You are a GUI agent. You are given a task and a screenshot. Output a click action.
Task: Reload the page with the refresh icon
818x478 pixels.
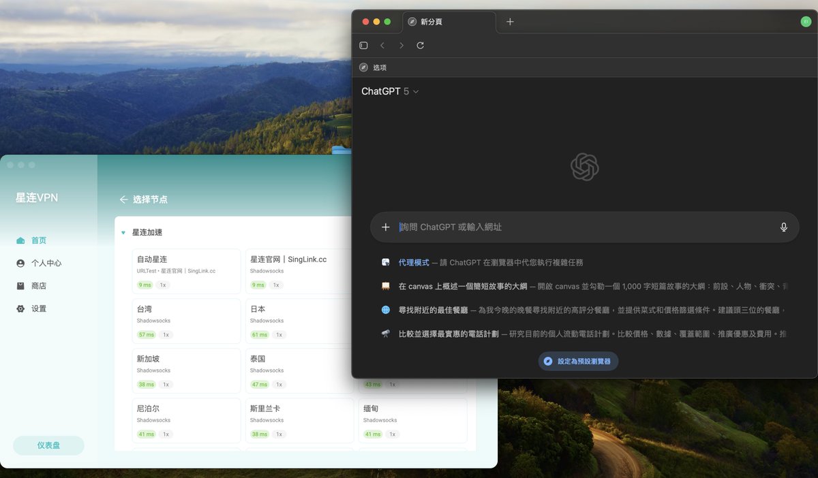(x=420, y=45)
